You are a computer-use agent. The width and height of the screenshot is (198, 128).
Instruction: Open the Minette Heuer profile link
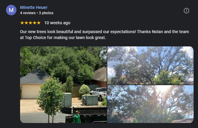(x=34, y=7)
